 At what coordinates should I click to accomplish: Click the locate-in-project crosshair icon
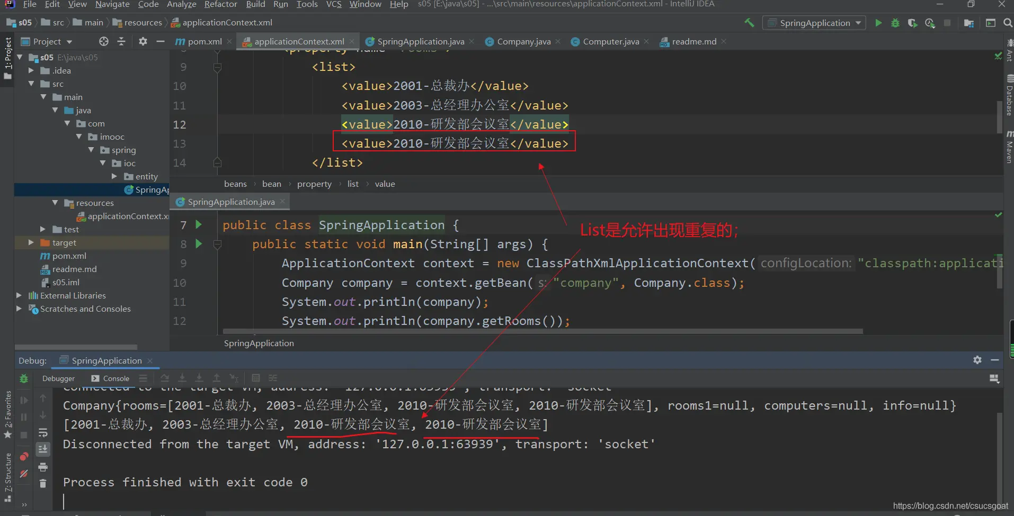click(104, 41)
